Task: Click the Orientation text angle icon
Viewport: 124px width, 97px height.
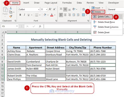Action: click(x=74, y=9)
